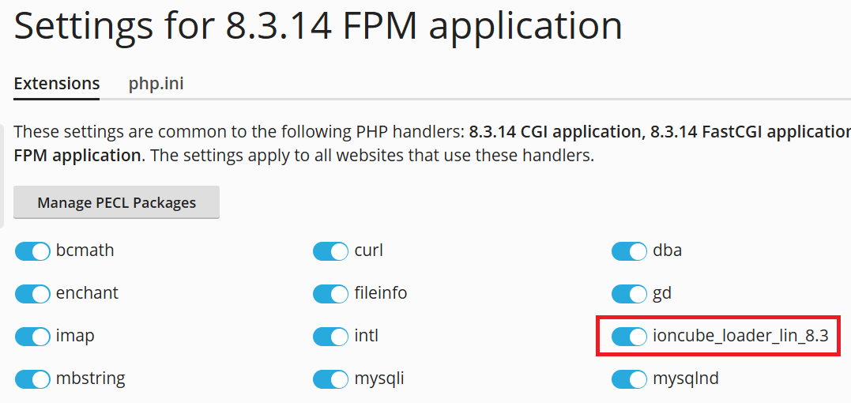Disable the intl extension switch
Viewport: 851px width, 403px height.
(330, 337)
